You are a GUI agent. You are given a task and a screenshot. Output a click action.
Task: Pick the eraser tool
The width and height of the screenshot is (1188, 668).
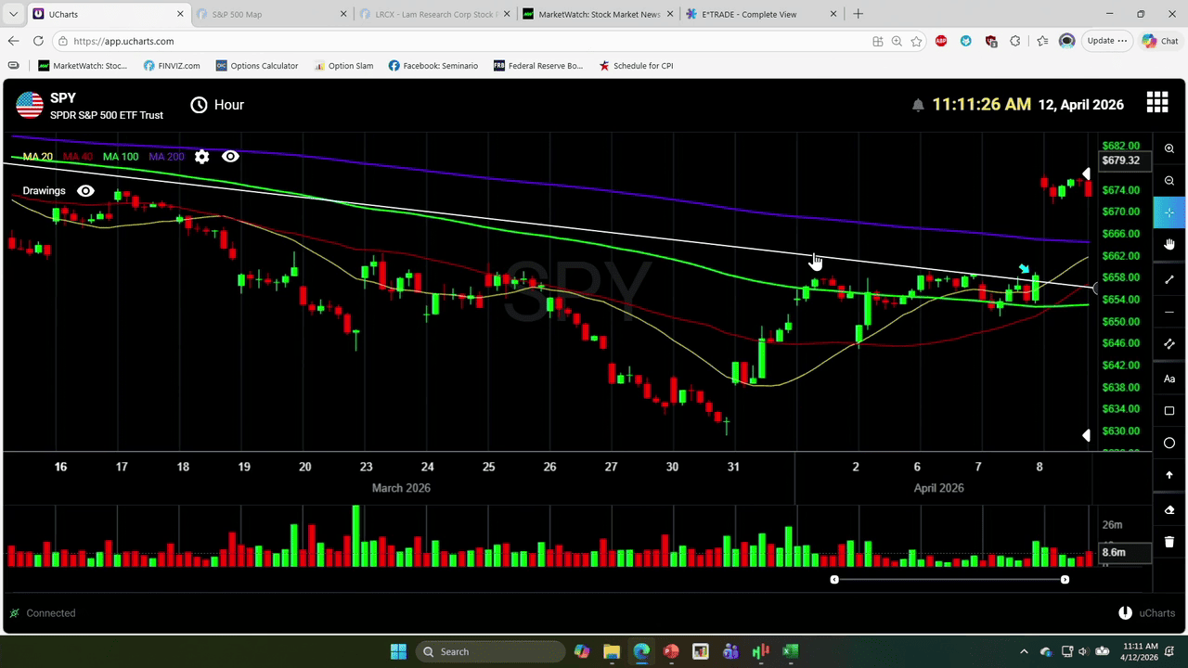(1169, 510)
